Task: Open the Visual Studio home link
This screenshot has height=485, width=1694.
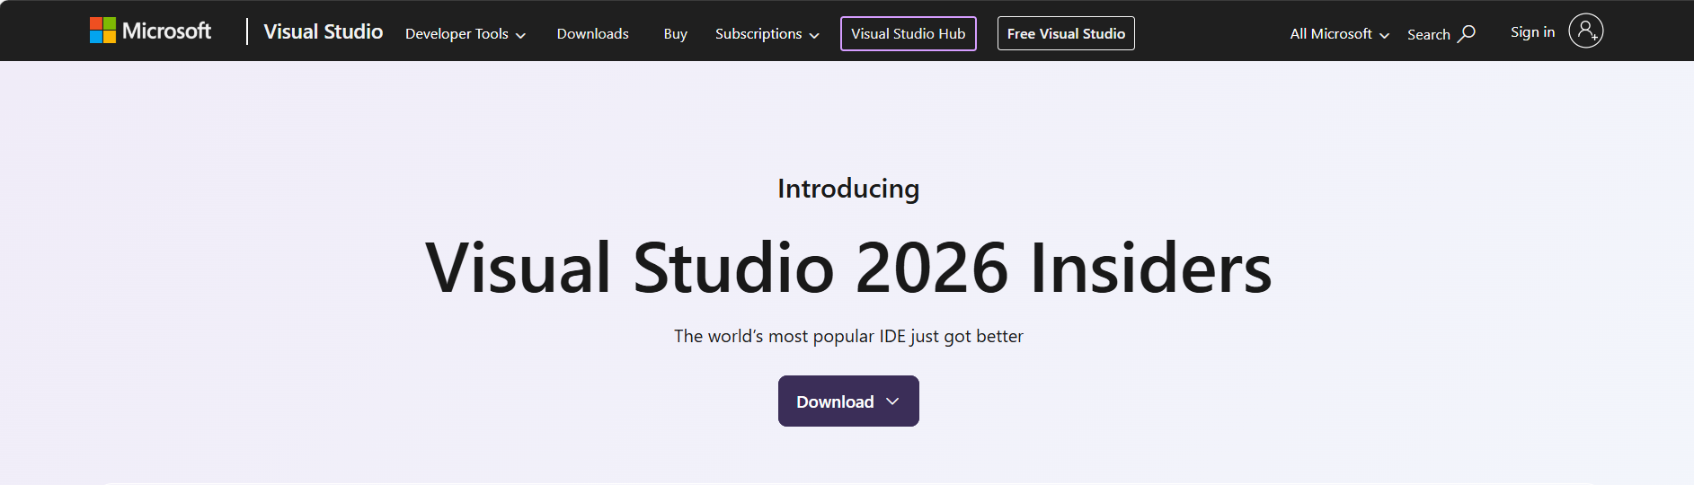Action: click(x=324, y=31)
